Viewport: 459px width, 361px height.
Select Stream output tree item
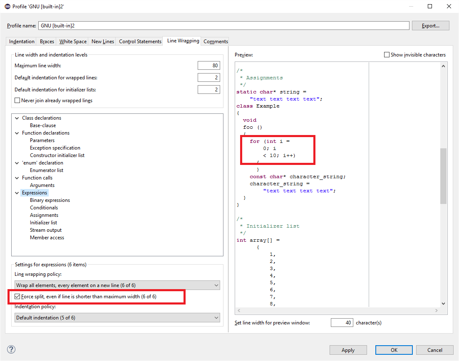click(46, 230)
